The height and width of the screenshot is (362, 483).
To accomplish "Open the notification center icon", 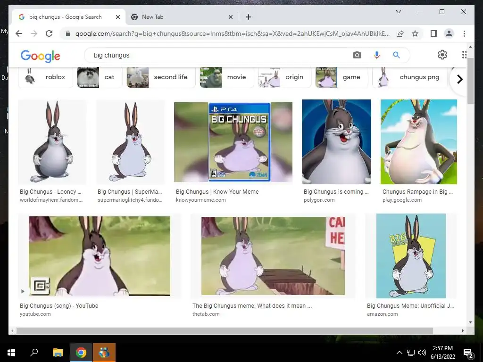I will [468, 353].
